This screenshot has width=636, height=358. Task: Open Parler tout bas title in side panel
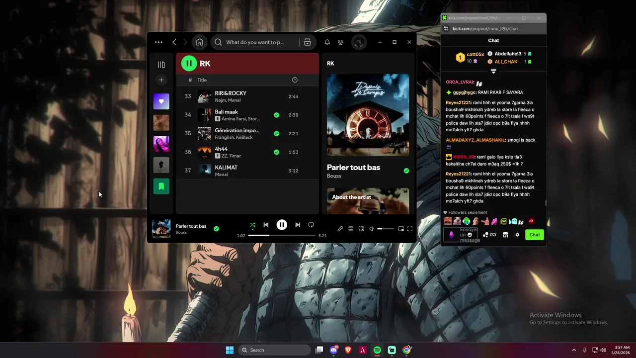(x=353, y=168)
